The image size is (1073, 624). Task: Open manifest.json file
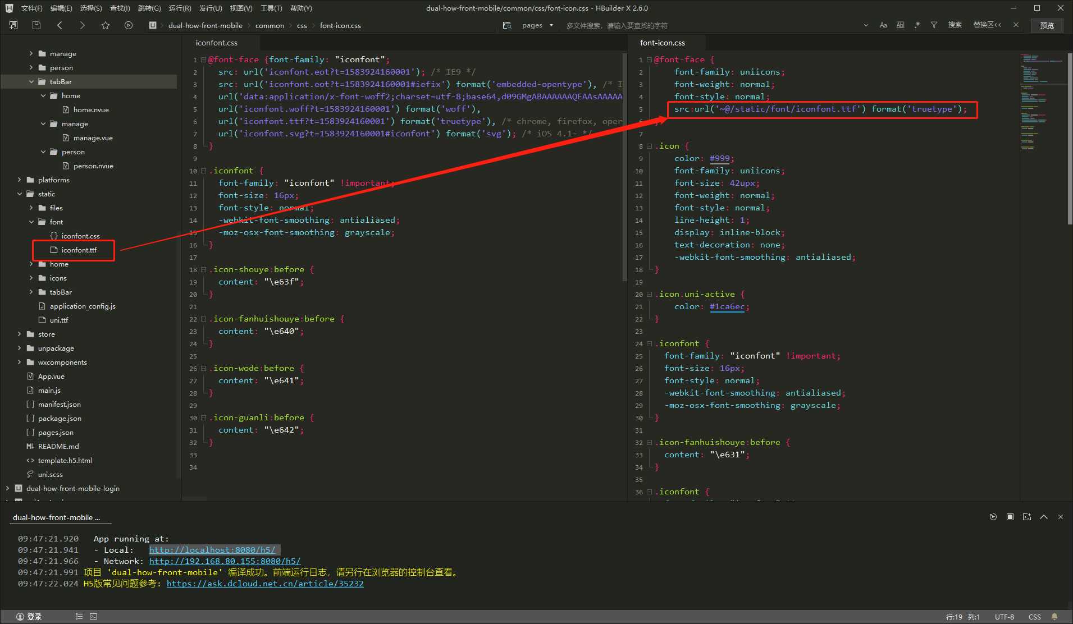(59, 404)
